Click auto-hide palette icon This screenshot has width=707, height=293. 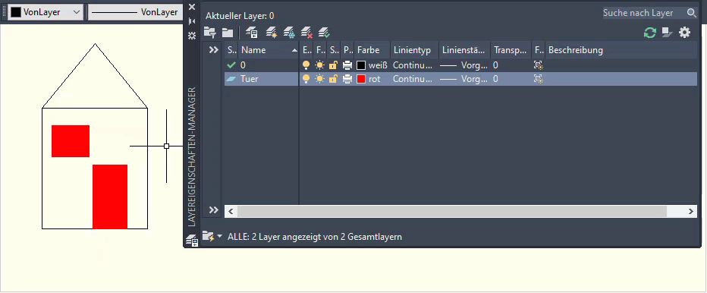click(192, 21)
